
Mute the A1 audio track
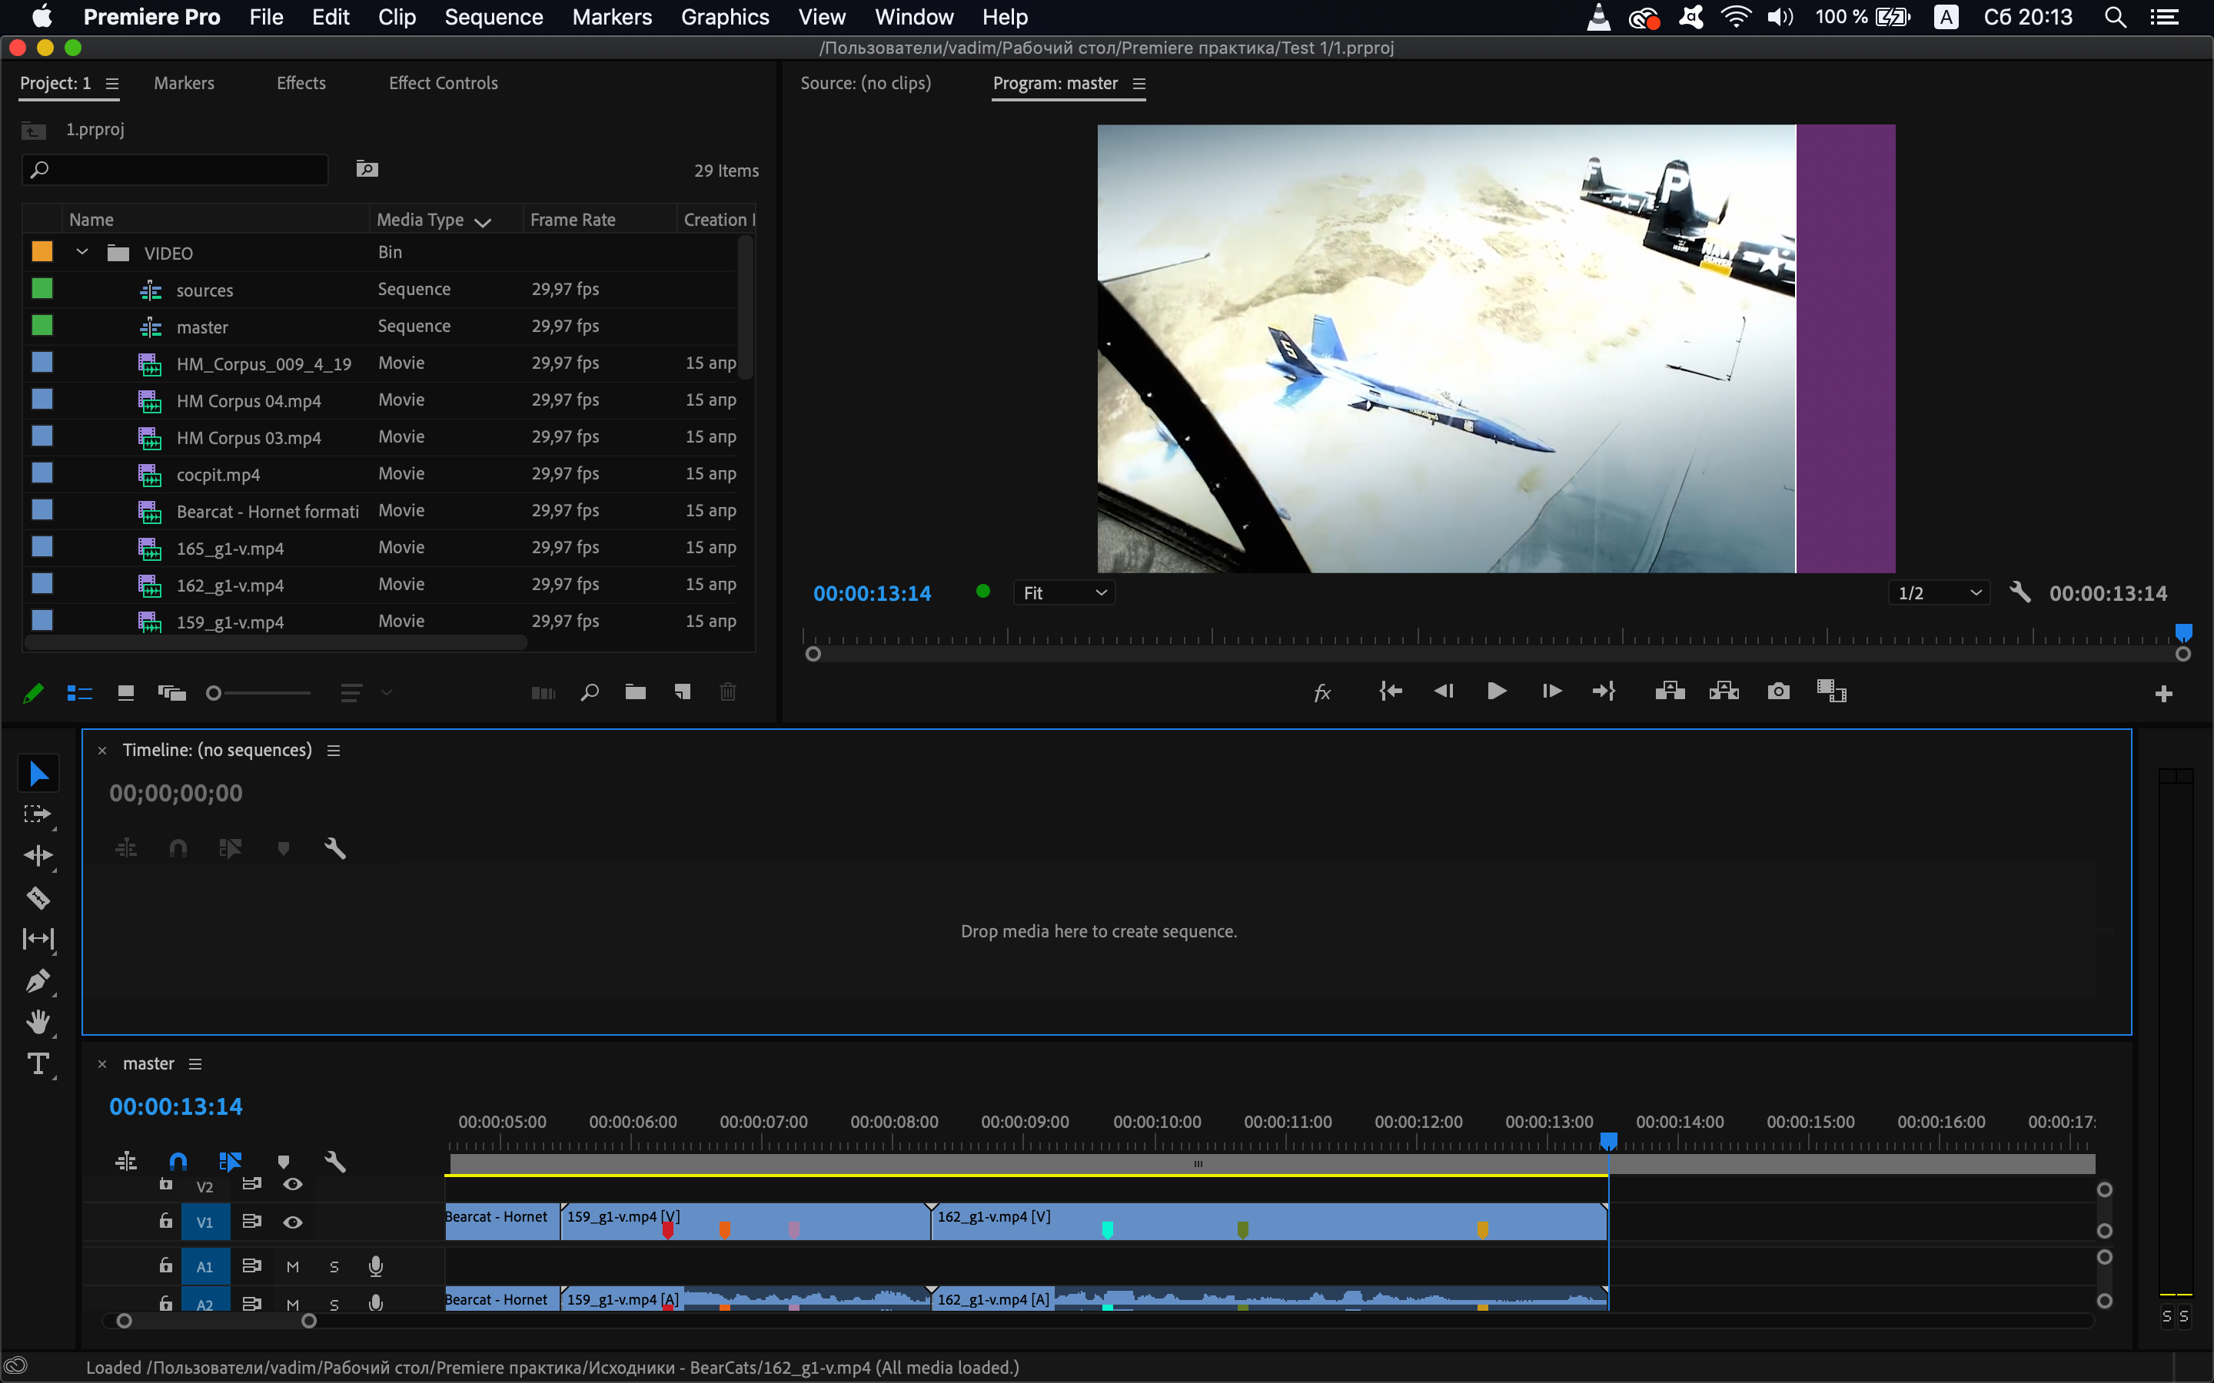[x=292, y=1266]
